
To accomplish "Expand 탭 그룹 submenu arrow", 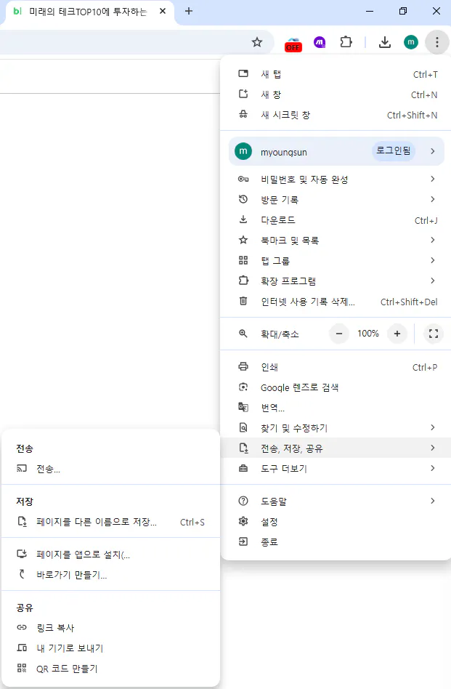I will 433,260.
